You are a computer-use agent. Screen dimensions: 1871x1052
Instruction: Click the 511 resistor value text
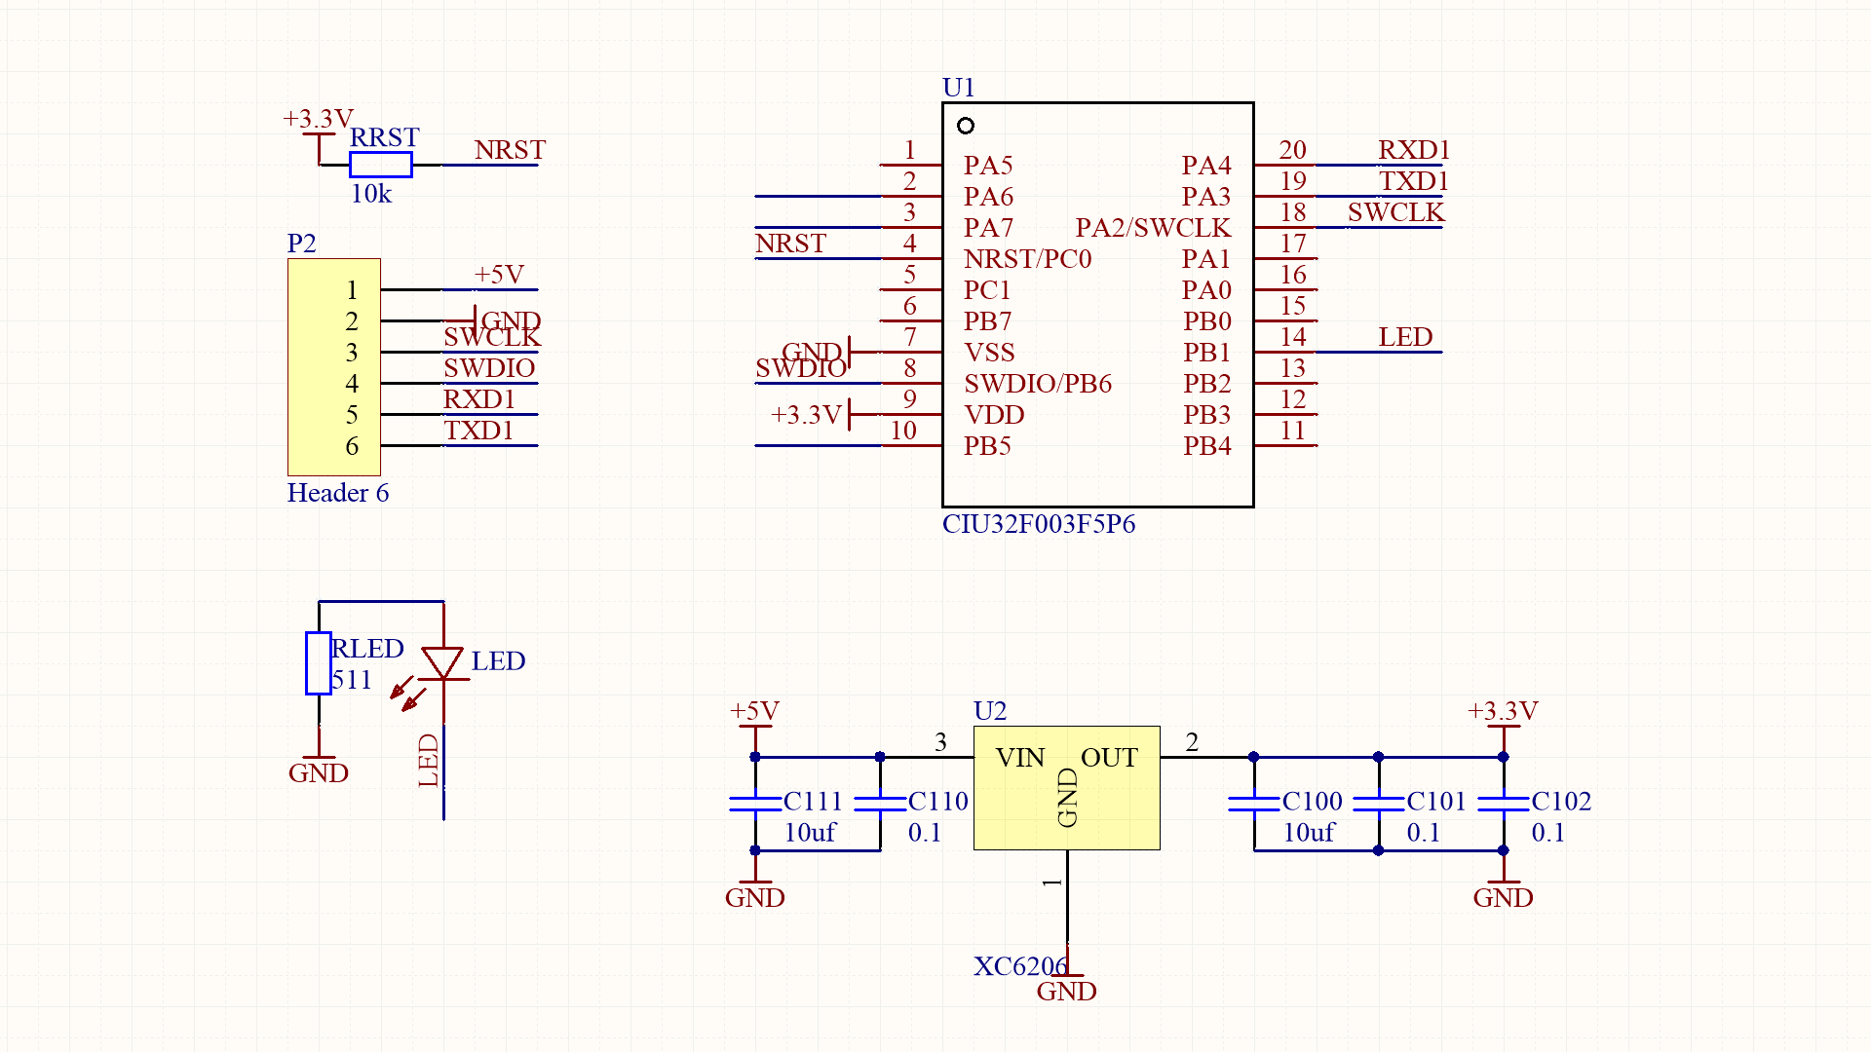tap(352, 680)
